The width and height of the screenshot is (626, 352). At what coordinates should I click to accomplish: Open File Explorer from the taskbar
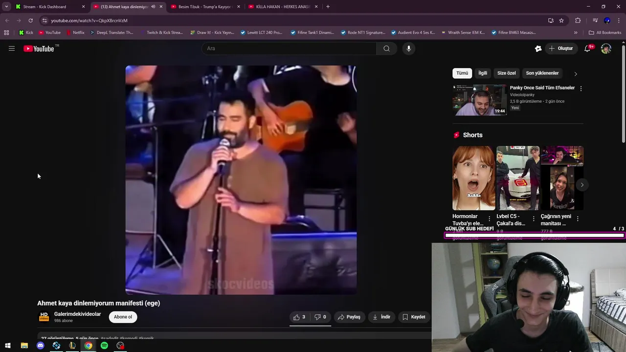point(24,346)
